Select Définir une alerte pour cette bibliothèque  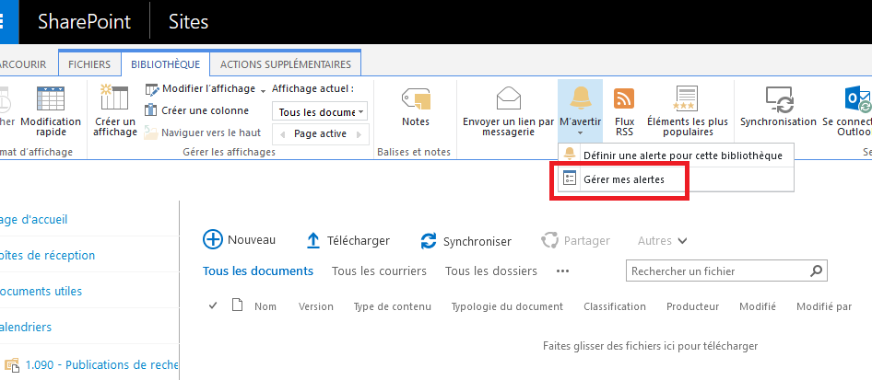click(x=682, y=155)
